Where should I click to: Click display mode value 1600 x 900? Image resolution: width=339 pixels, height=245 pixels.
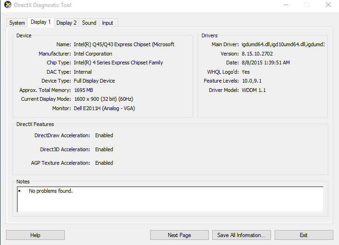[104, 99]
